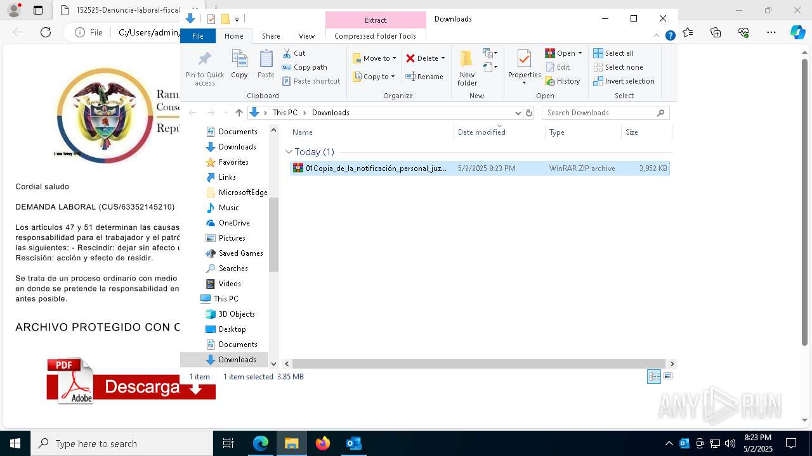This screenshot has width=812, height=456.
Task: Click Invert selection
Action: coord(624,81)
